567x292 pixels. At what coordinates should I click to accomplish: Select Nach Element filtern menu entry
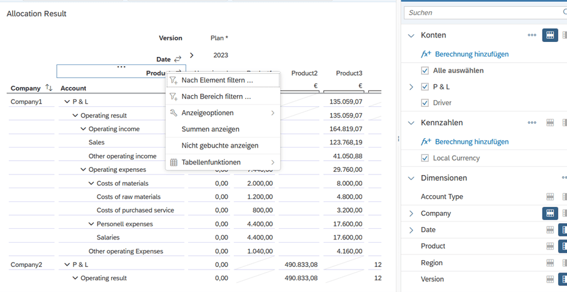pos(217,81)
